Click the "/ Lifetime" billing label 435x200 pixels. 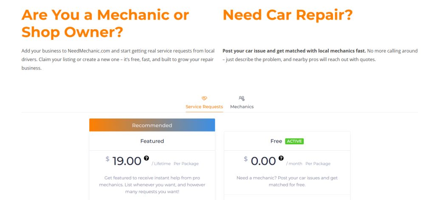click(x=161, y=163)
